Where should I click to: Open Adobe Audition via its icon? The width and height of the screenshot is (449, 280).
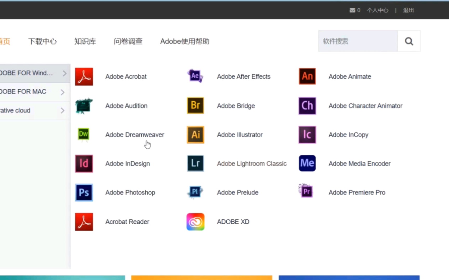pos(83,106)
